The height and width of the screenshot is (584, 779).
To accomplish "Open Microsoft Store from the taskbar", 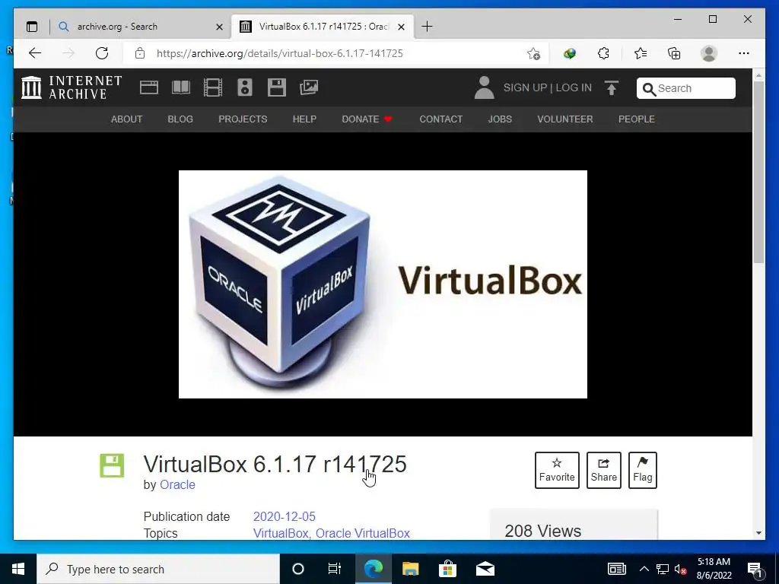I will (x=447, y=569).
